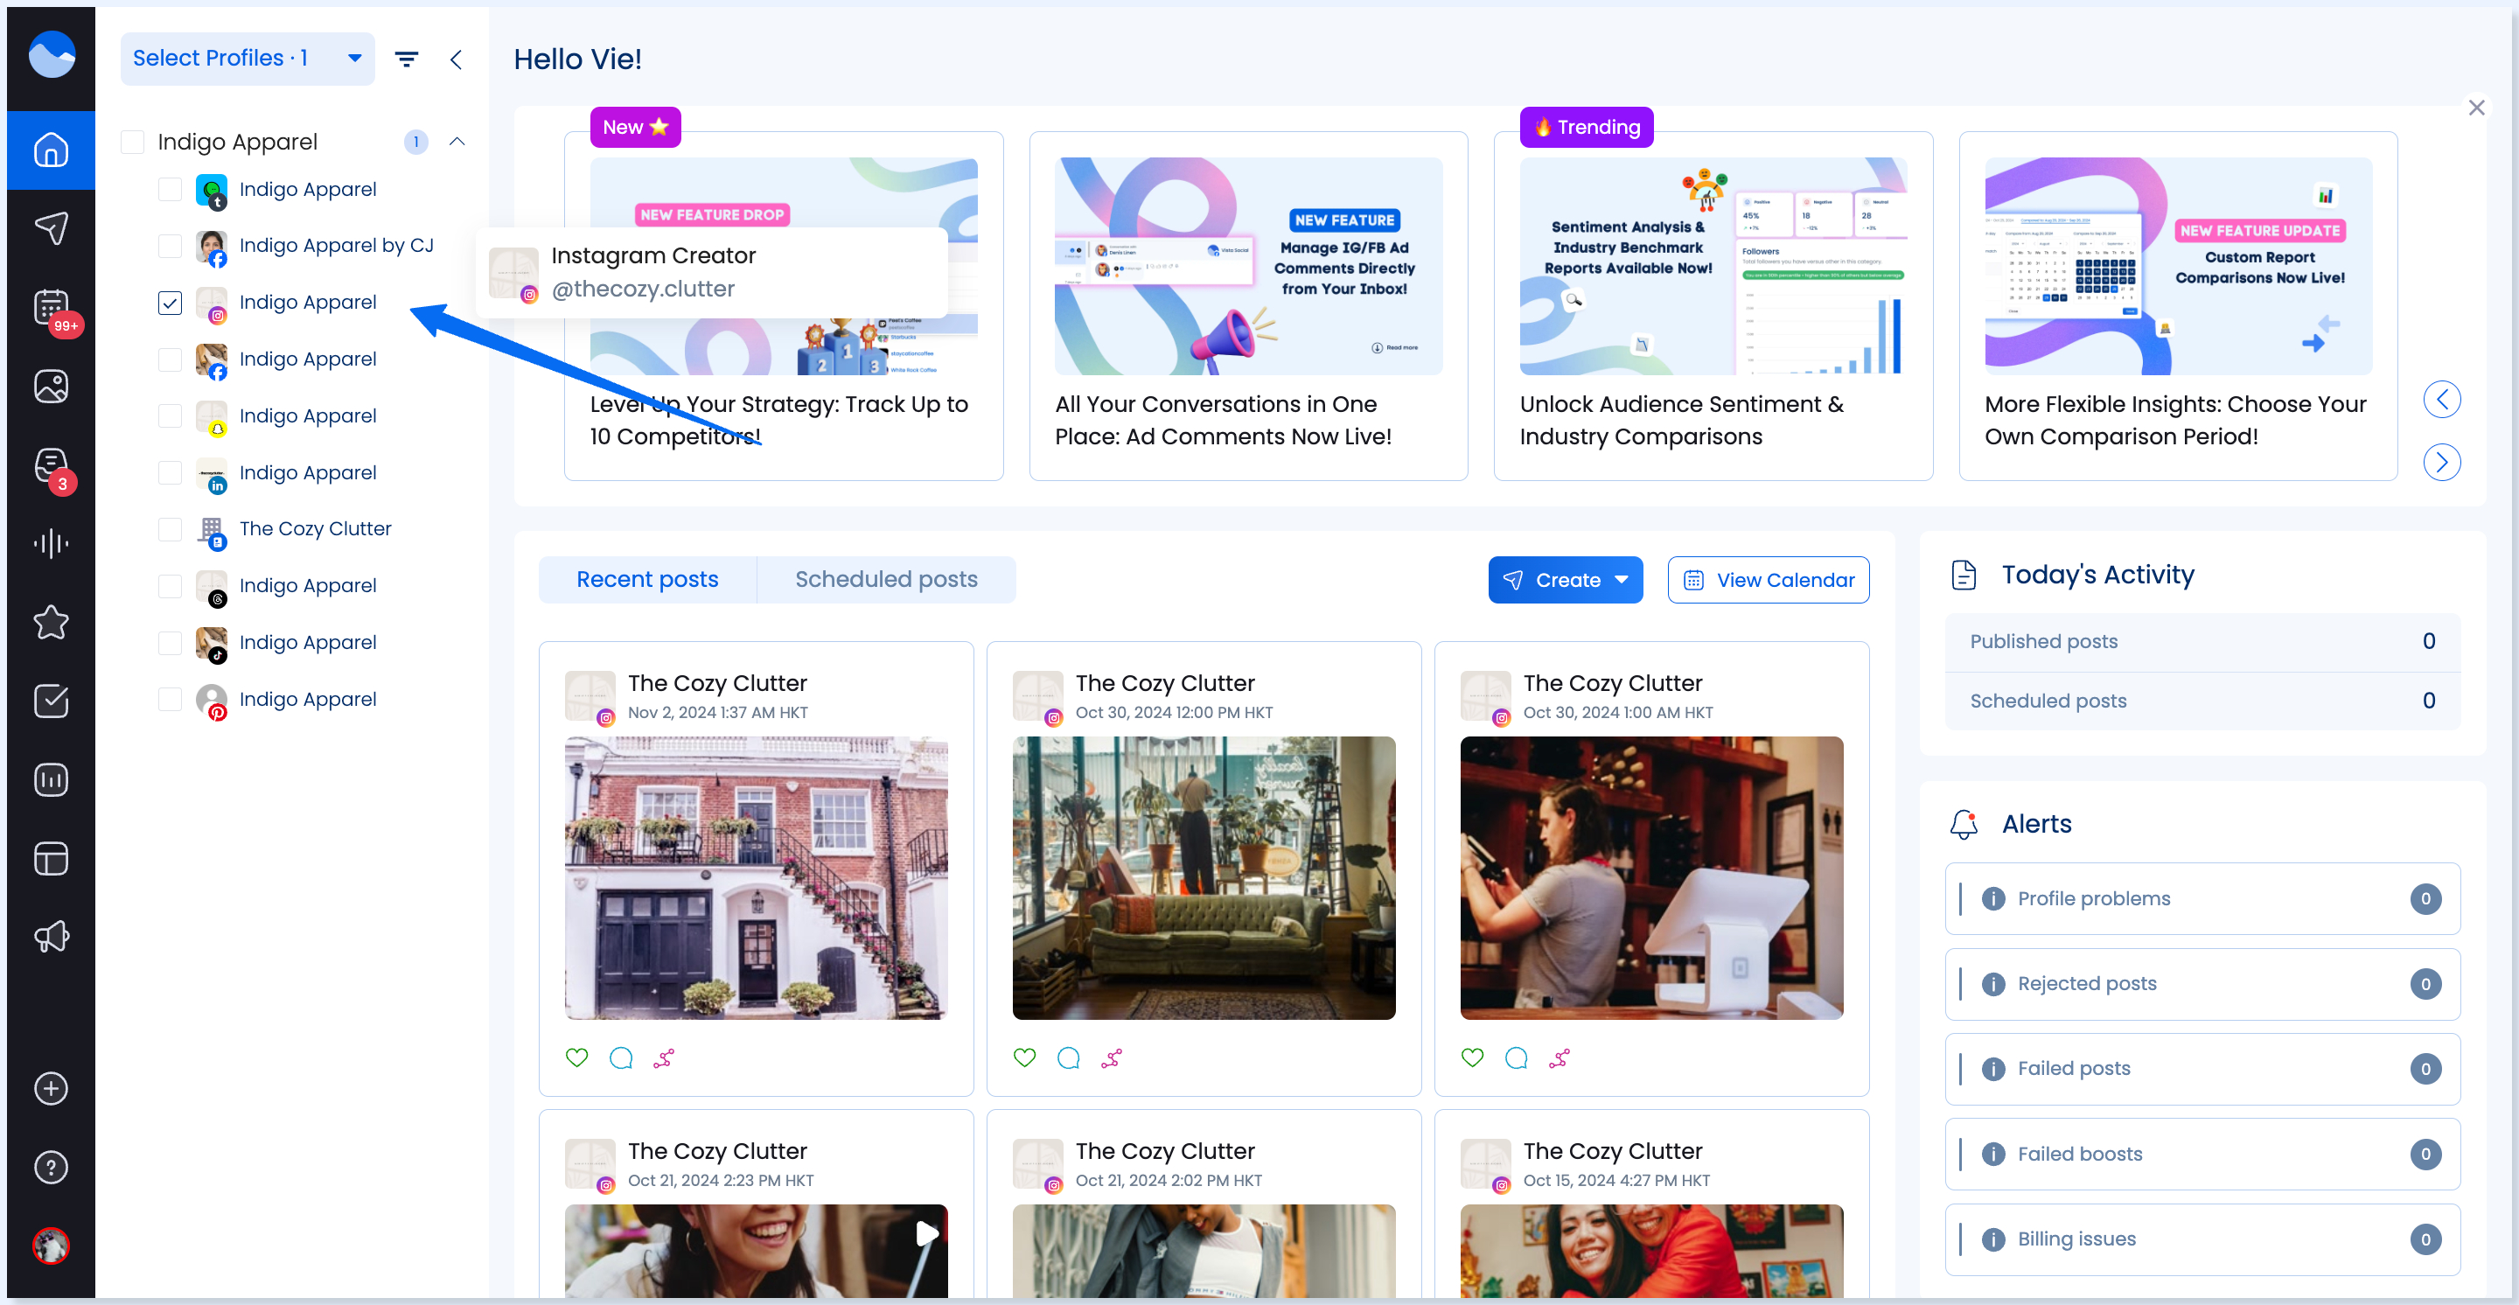This screenshot has height=1305, width=2519.
Task: Check the LinkedIn Indigo Apparel profile
Action: coord(171,472)
